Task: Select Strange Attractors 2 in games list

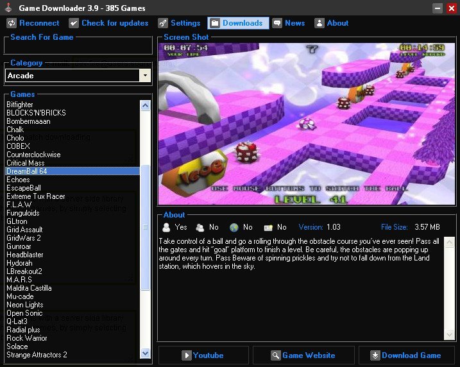Action: (72, 355)
